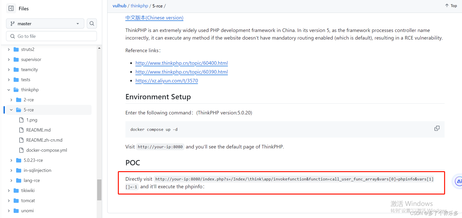Open the master branch dropdown

(x=45, y=23)
